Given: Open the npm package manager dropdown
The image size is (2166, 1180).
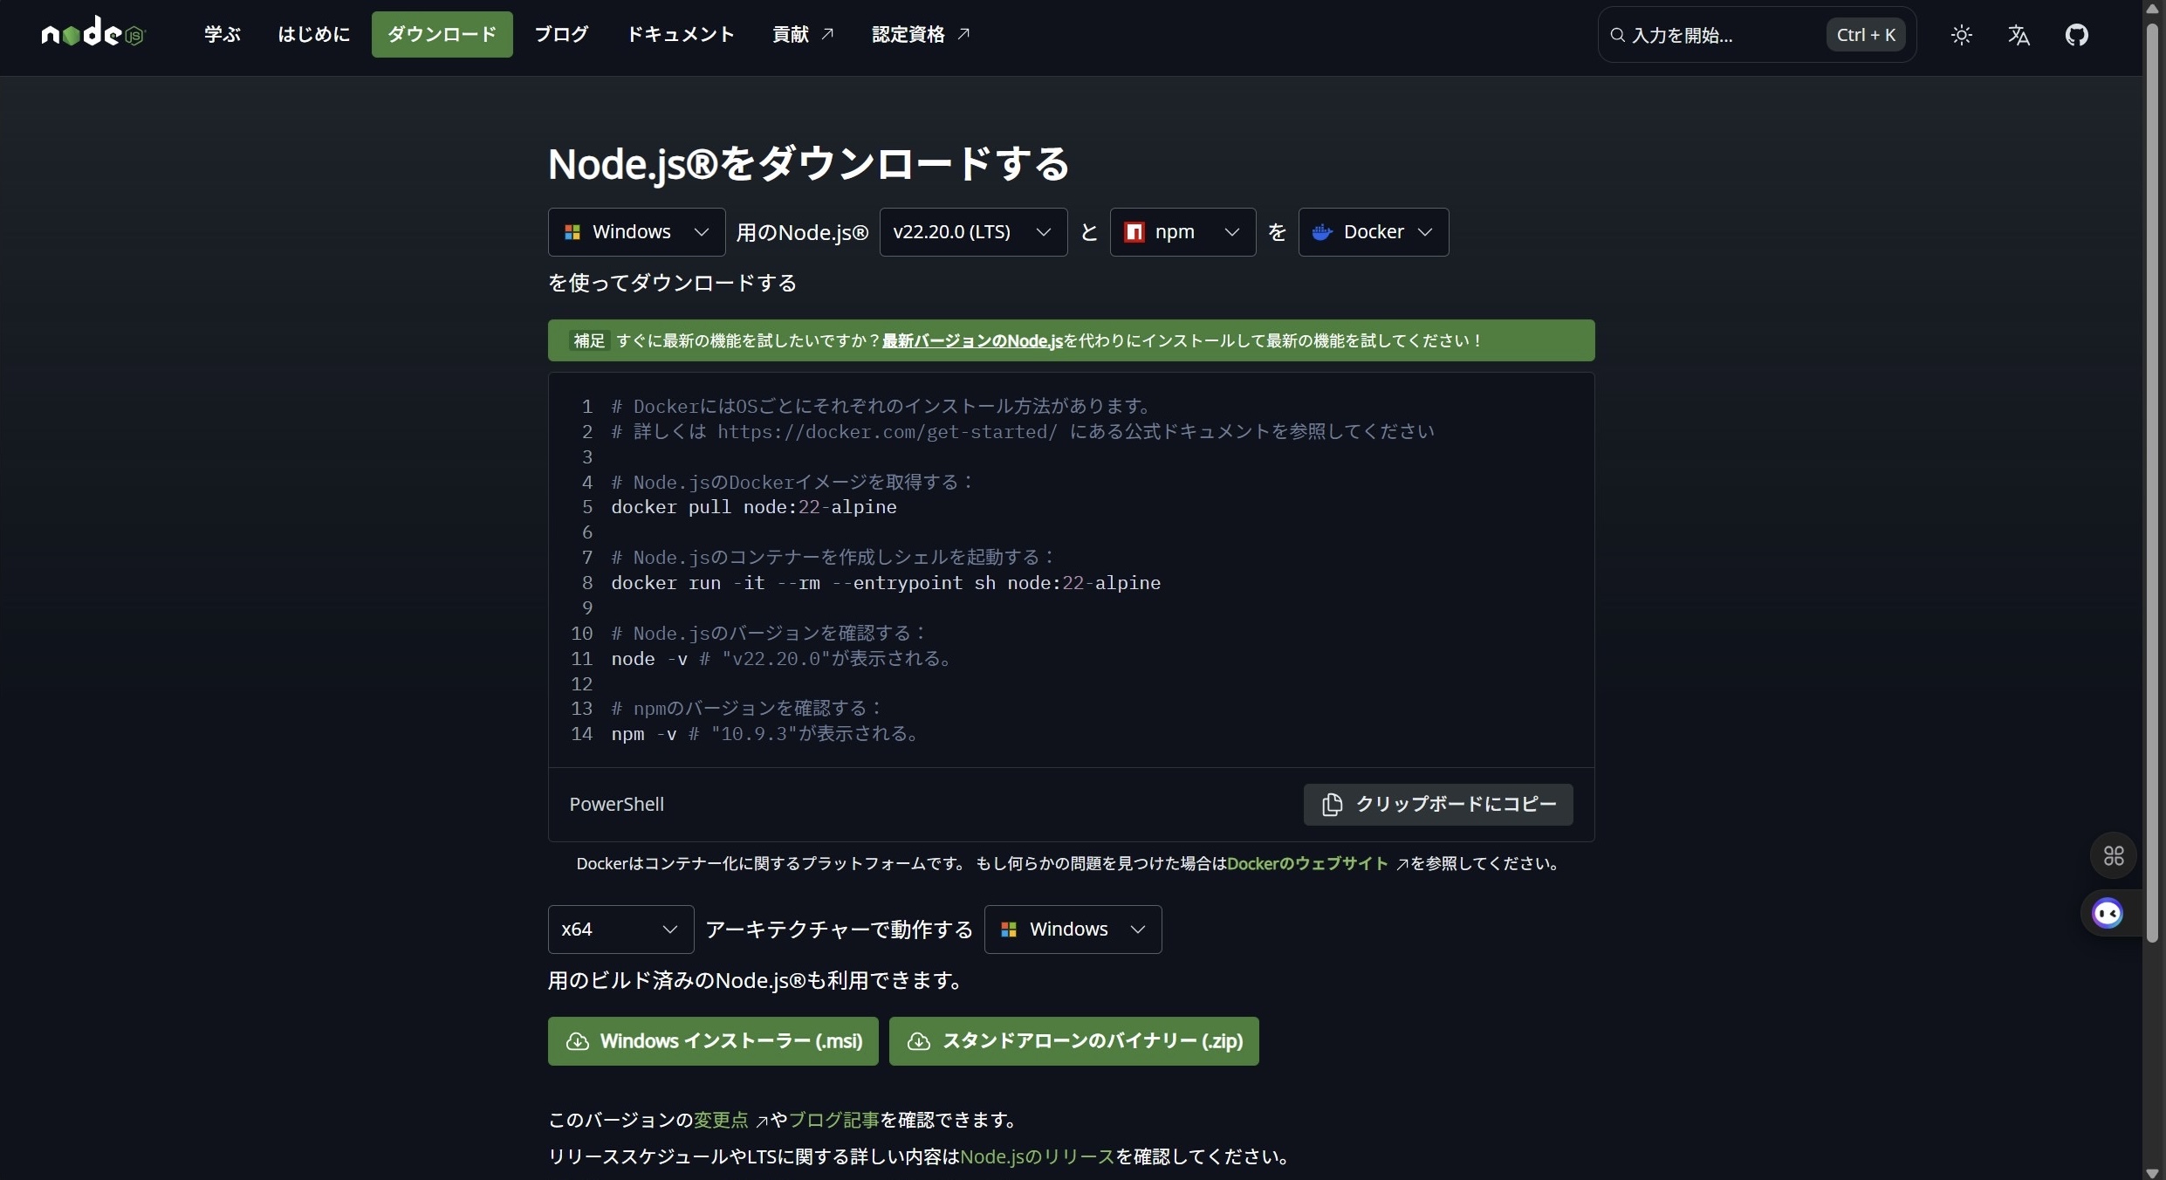Looking at the screenshot, I should [1182, 232].
